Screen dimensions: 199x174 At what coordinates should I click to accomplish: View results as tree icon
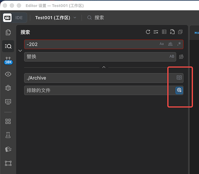tap(164, 32)
